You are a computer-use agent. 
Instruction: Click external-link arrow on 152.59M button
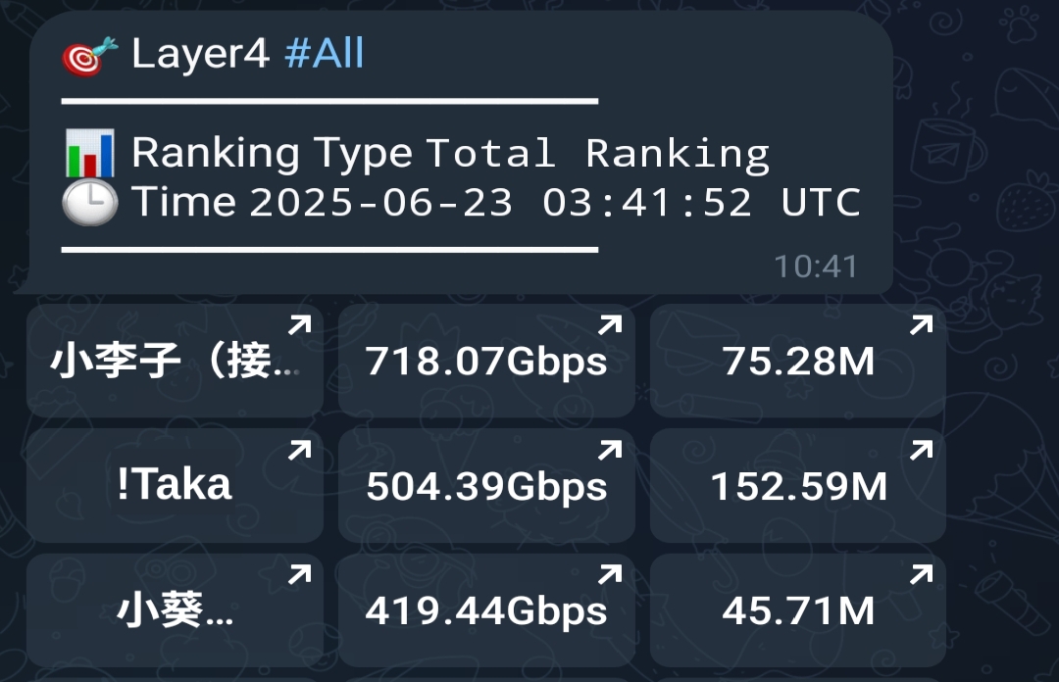(x=921, y=450)
